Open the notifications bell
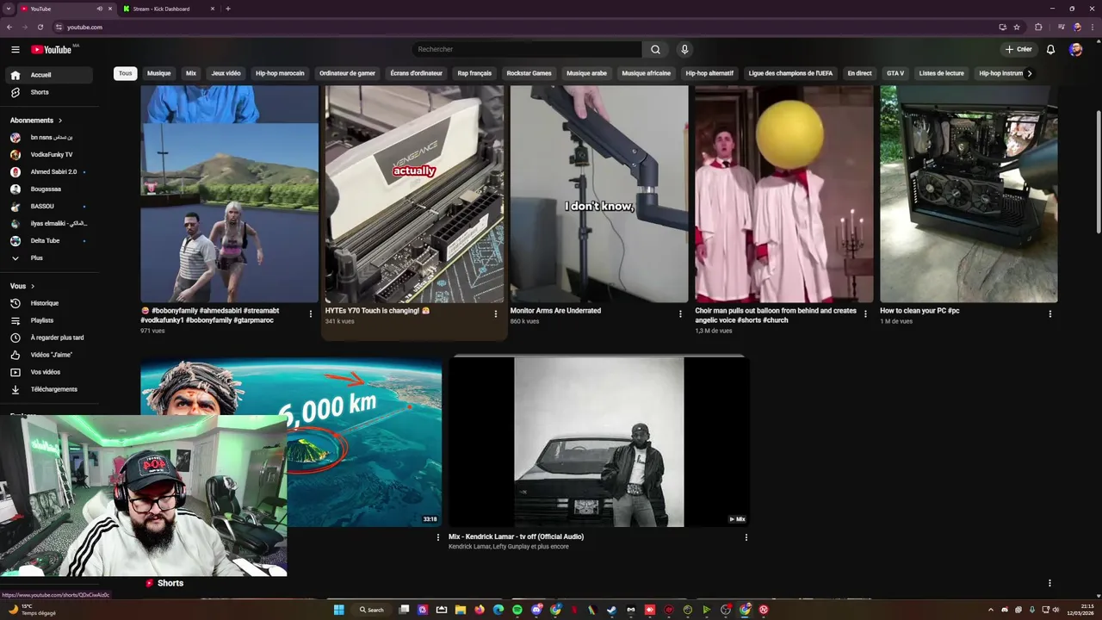Viewport: 1102px width, 620px height. 1050,49
